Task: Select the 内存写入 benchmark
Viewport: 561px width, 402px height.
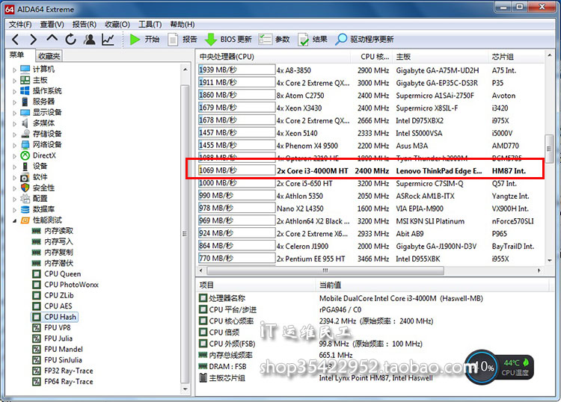Action: pos(58,241)
